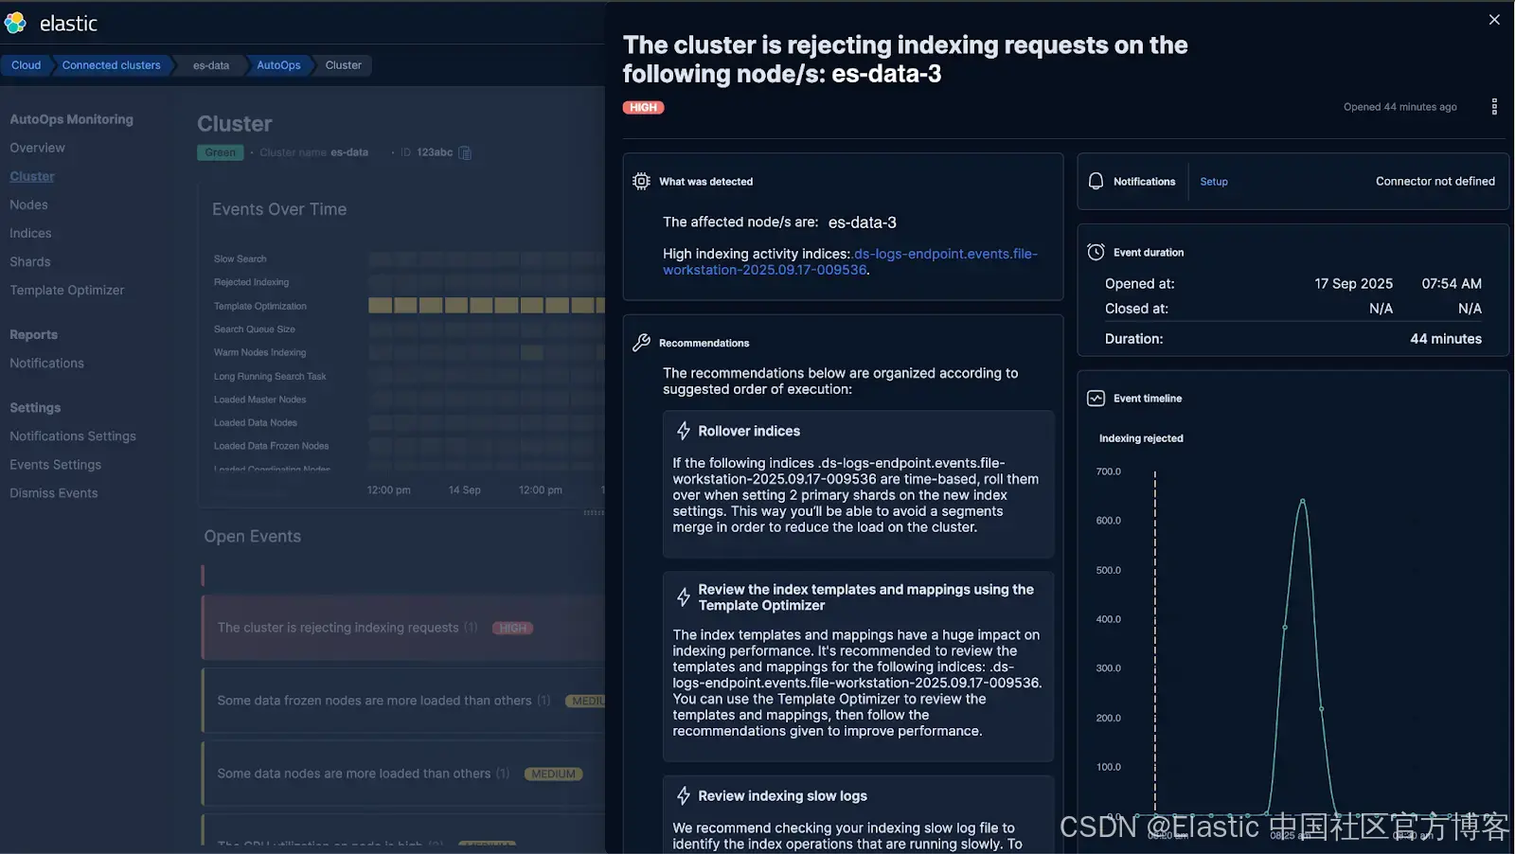
Task: Click the MEDIUM badge on data nodes event
Action: (x=553, y=774)
